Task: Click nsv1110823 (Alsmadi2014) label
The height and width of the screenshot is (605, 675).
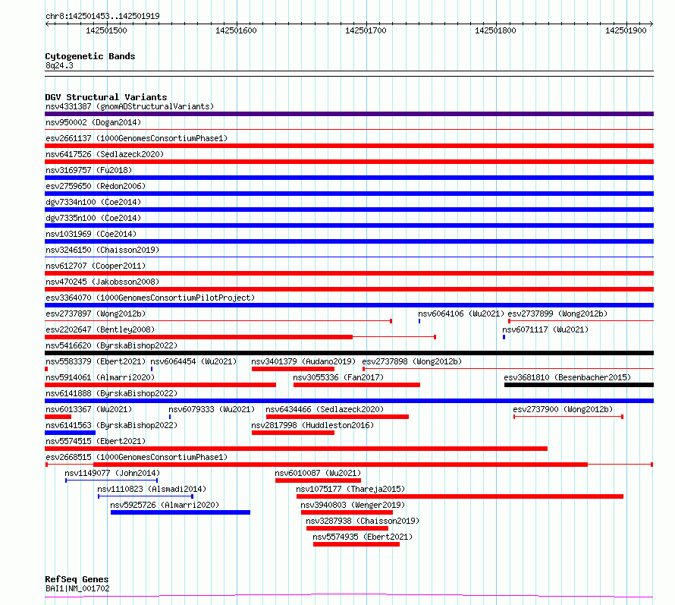Action: coord(152,489)
